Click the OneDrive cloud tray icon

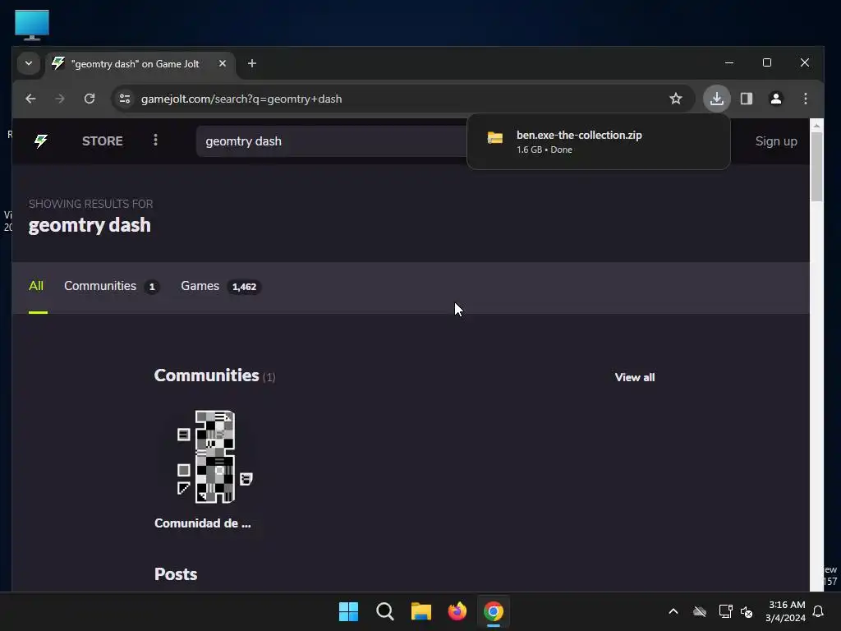(700, 611)
